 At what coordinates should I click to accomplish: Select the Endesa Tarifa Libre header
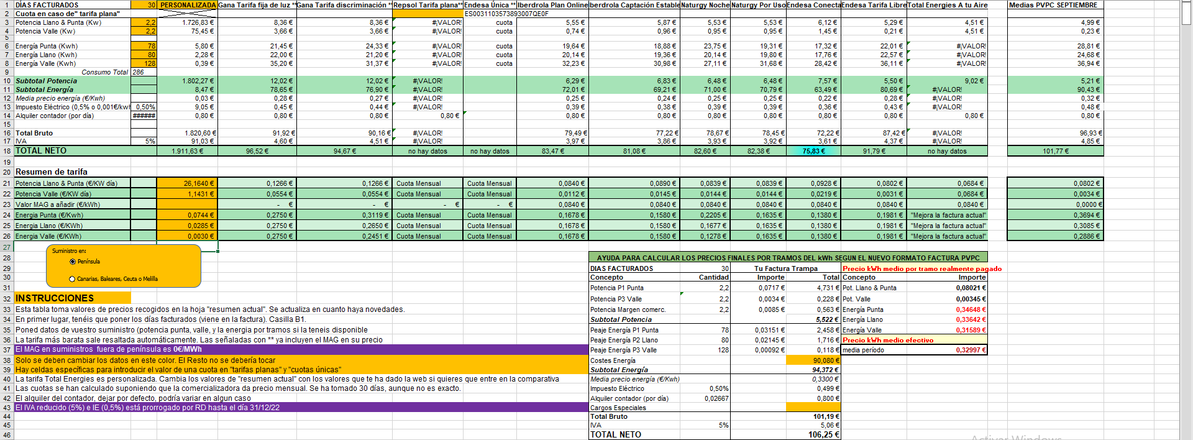[874, 5]
